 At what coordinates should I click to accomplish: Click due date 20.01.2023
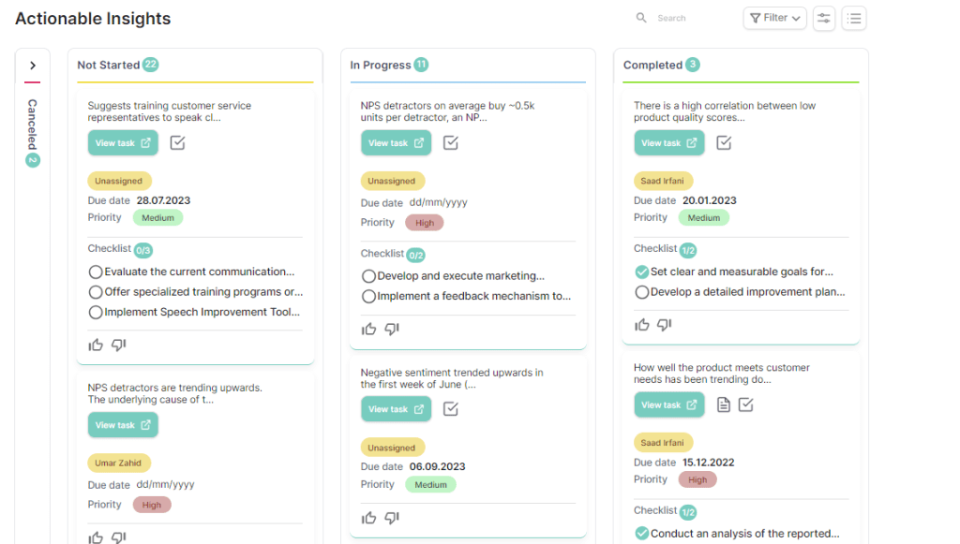coord(710,200)
